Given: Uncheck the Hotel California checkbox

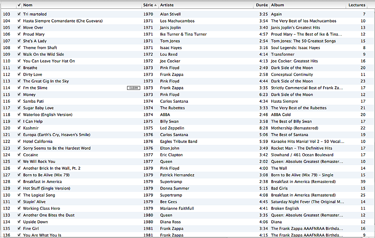Looking at the screenshot, I should pos(19,142).
